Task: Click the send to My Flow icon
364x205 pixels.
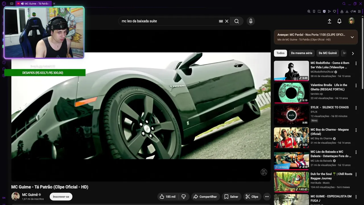Action: pos(329,11)
